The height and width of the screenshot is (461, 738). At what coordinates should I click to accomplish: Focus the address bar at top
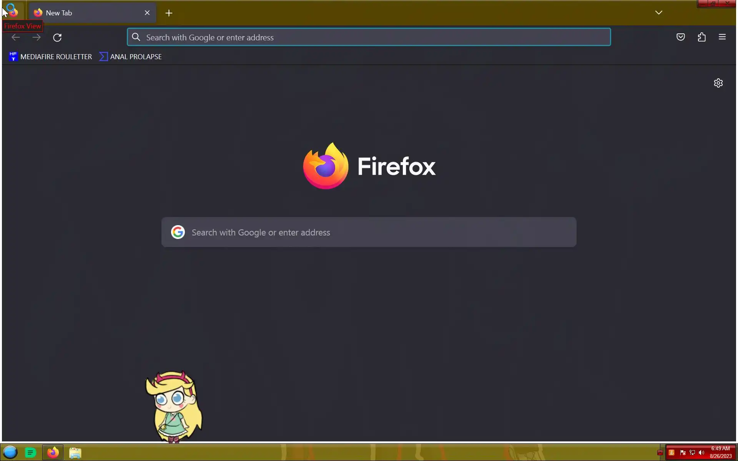[369, 37]
